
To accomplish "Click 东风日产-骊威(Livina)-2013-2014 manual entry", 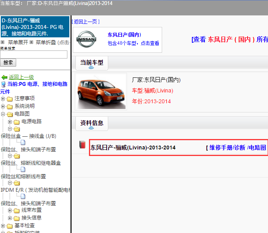I will click(x=133, y=148).
